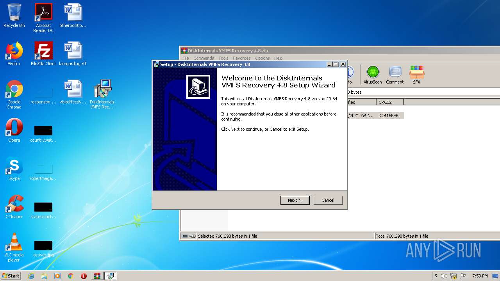The image size is (500, 281).
Task: Click the DiskInternals logo in the setup wizard
Action: [198, 87]
